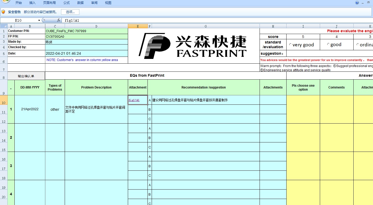Select column header B

point(30,26)
